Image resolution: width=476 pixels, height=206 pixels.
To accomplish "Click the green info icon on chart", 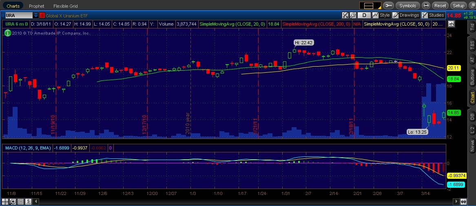I will coord(8,33).
